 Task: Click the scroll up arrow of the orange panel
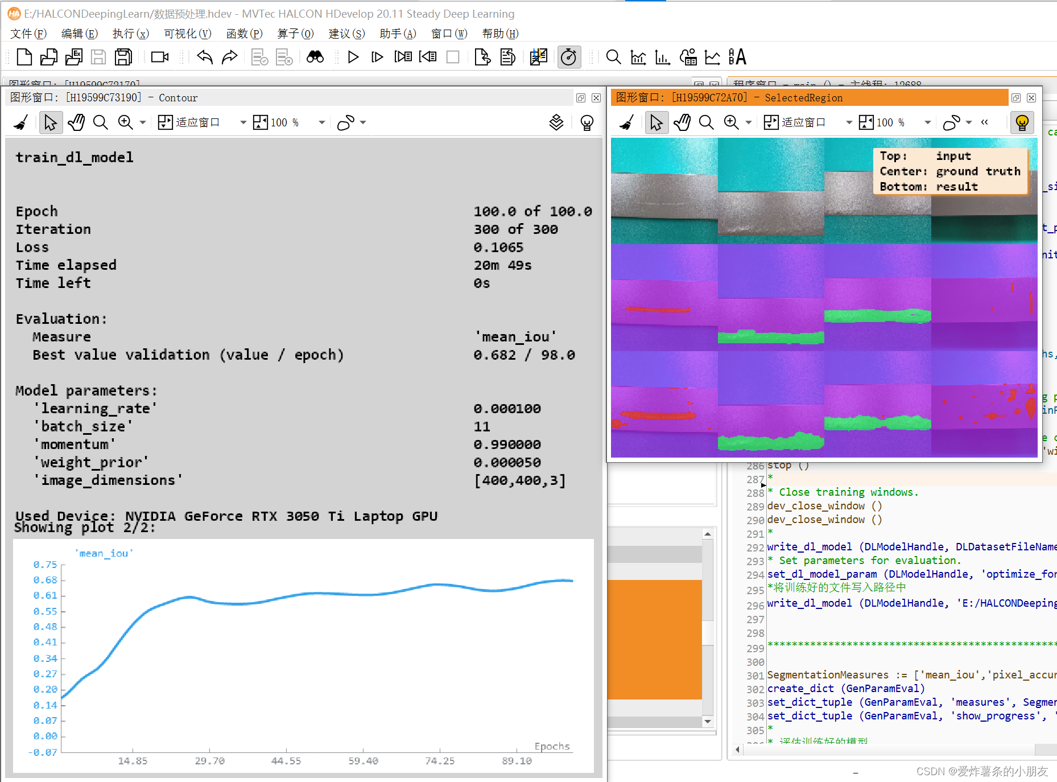(x=708, y=534)
